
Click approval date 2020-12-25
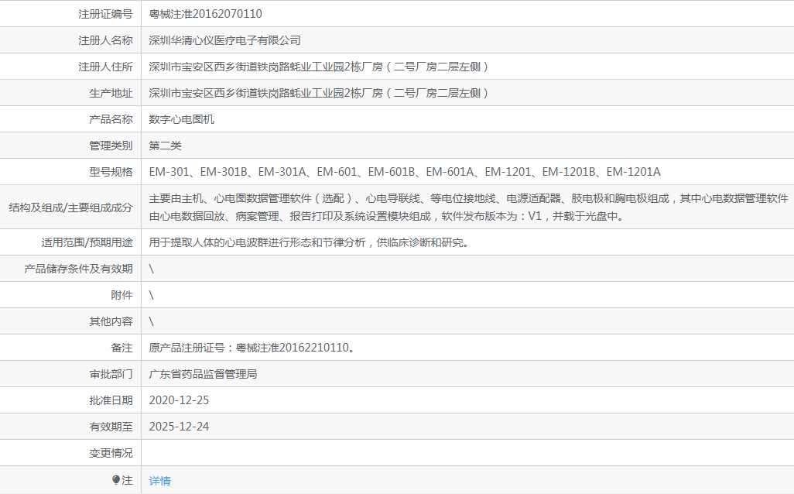pyautogui.click(x=179, y=400)
